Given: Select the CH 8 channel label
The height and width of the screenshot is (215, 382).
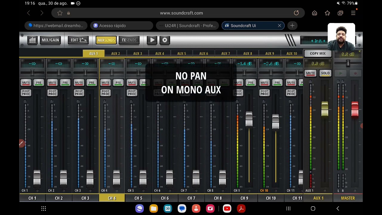Looking at the screenshot, I should [218, 198].
